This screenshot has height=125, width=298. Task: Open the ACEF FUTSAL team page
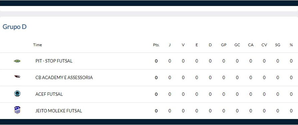tap(49, 94)
